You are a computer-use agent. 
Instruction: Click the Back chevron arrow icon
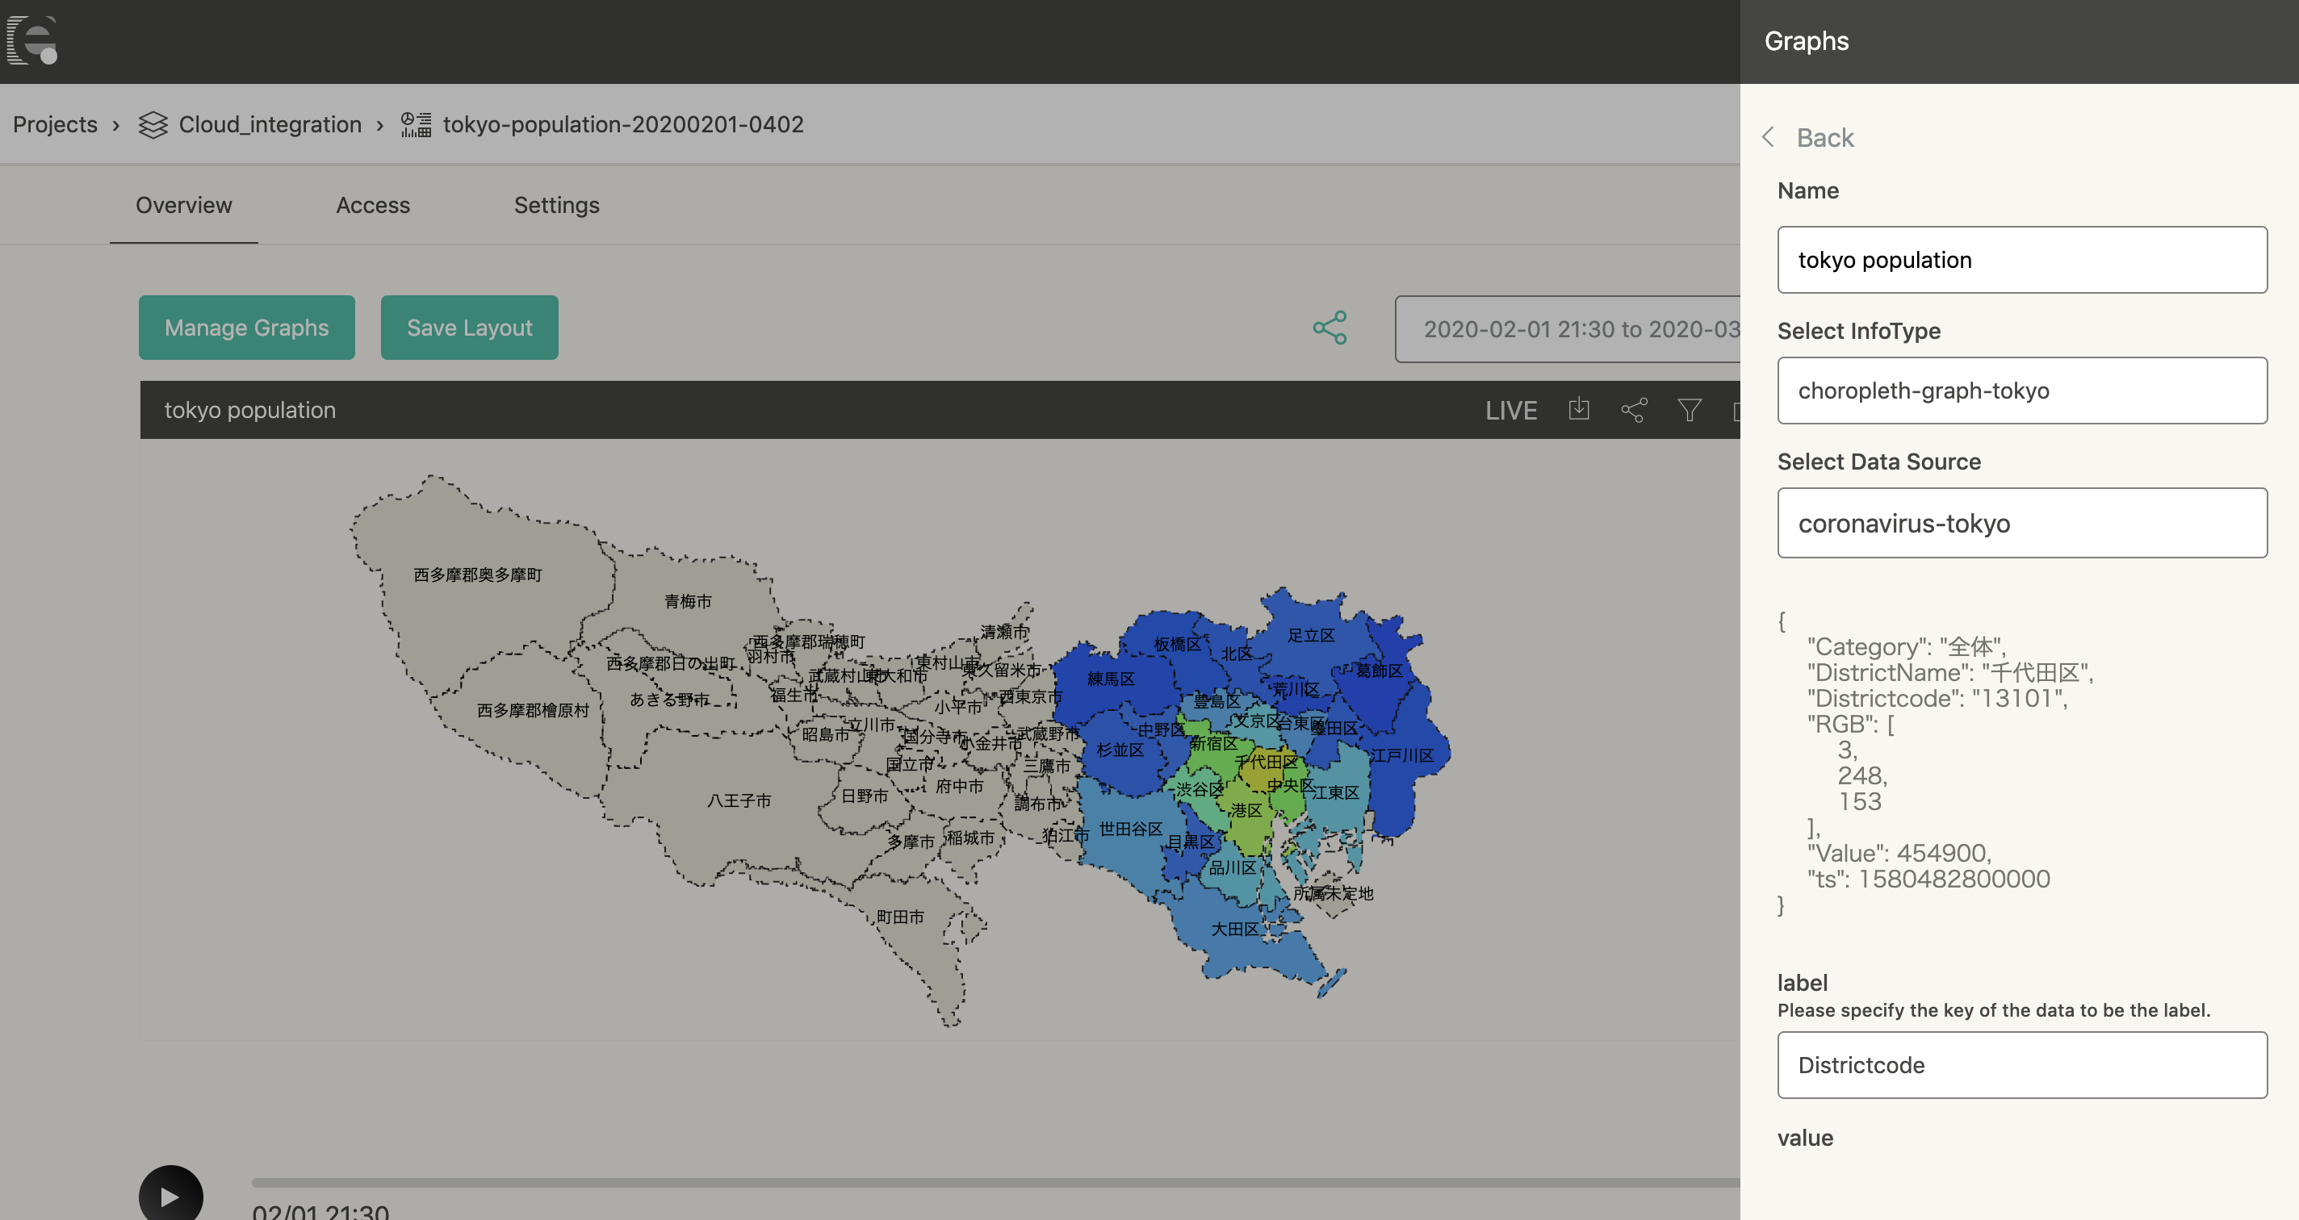point(1768,137)
